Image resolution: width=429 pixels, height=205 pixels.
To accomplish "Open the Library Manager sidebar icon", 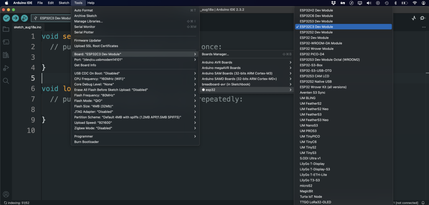I will (x=6, y=55).
